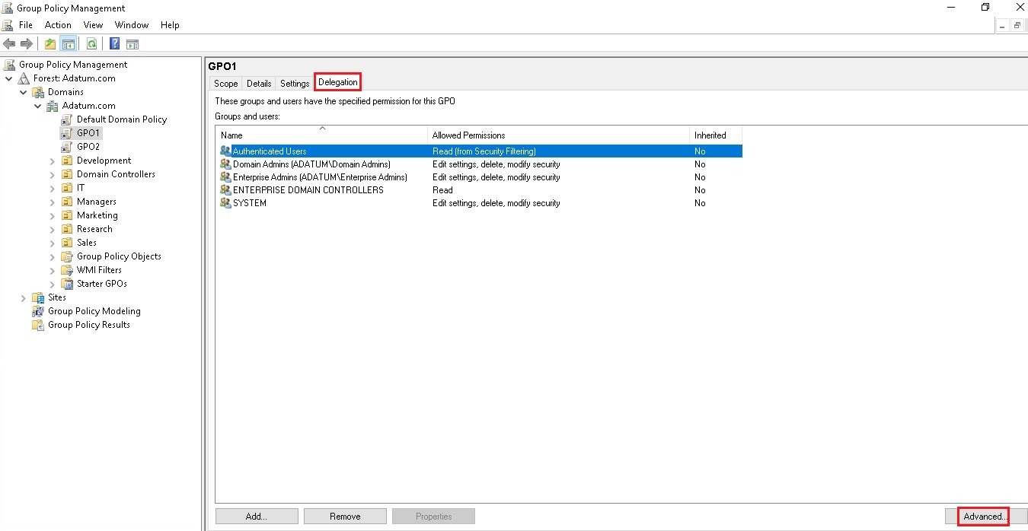
Task: Toggle Show/Hide Console Tree toolbar icon
Action: 68,44
